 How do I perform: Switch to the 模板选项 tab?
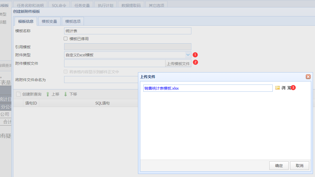click(x=73, y=22)
